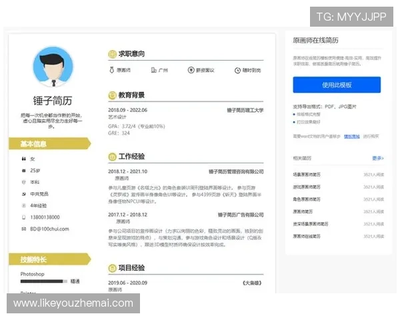Click the experience icon beside 4年经验
This screenshot has width=400, height=320.
pos(24,206)
